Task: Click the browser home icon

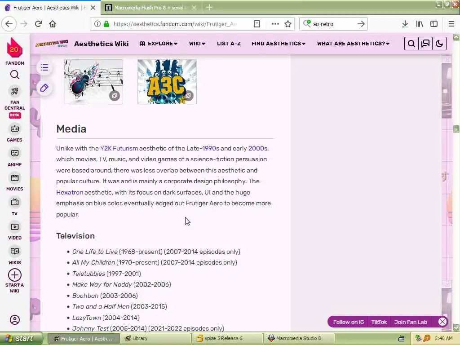Action: [x=53, y=24]
